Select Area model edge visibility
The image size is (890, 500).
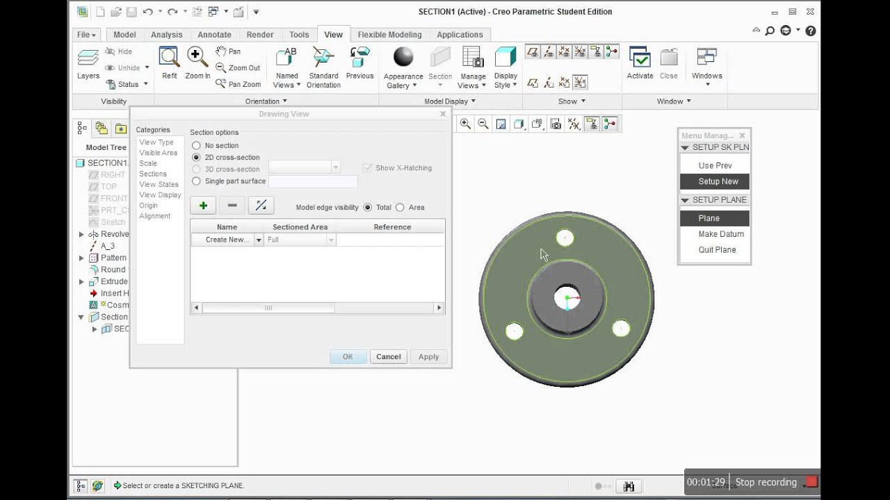(x=400, y=208)
